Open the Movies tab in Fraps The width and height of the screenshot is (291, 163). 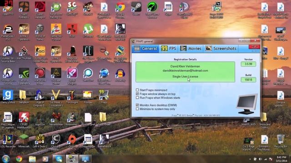pos(191,48)
